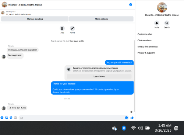Click Marketplace listing thumbnail under header
This screenshot has height=135, width=184.
(3, 13)
